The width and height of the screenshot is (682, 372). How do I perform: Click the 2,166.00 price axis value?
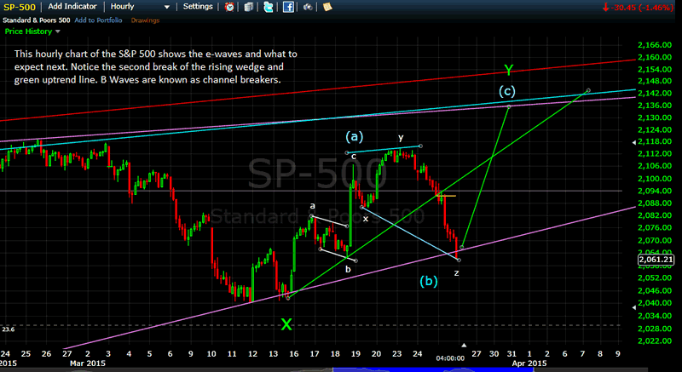[x=654, y=45]
